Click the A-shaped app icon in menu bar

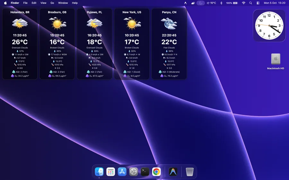tap(185, 3)
